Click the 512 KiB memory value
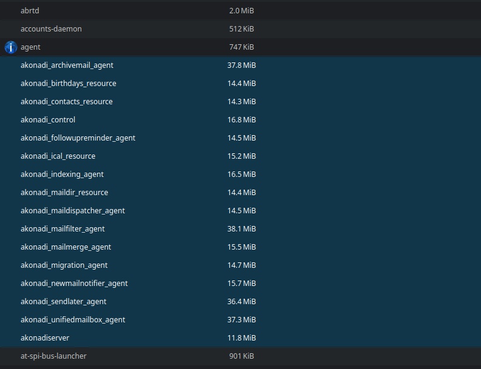This screenshot has height=369, width=481. (242, 29)
